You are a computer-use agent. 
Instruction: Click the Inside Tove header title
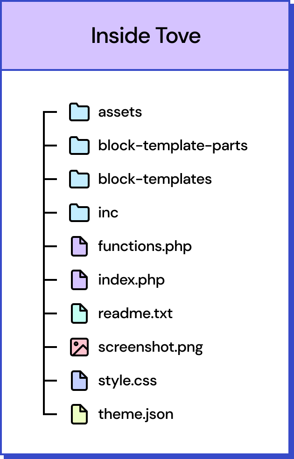[146, 36]
